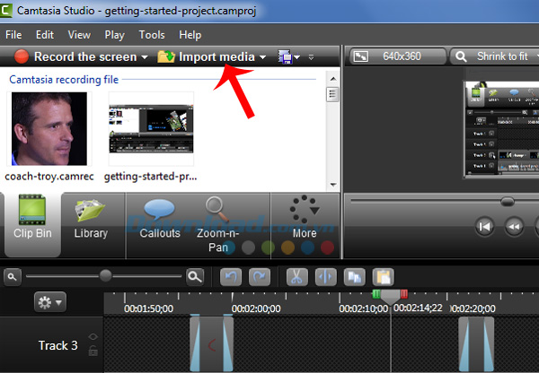
Task: Select the getting-started-pr... clip thumbnail
Action: (x=151, y=129)
